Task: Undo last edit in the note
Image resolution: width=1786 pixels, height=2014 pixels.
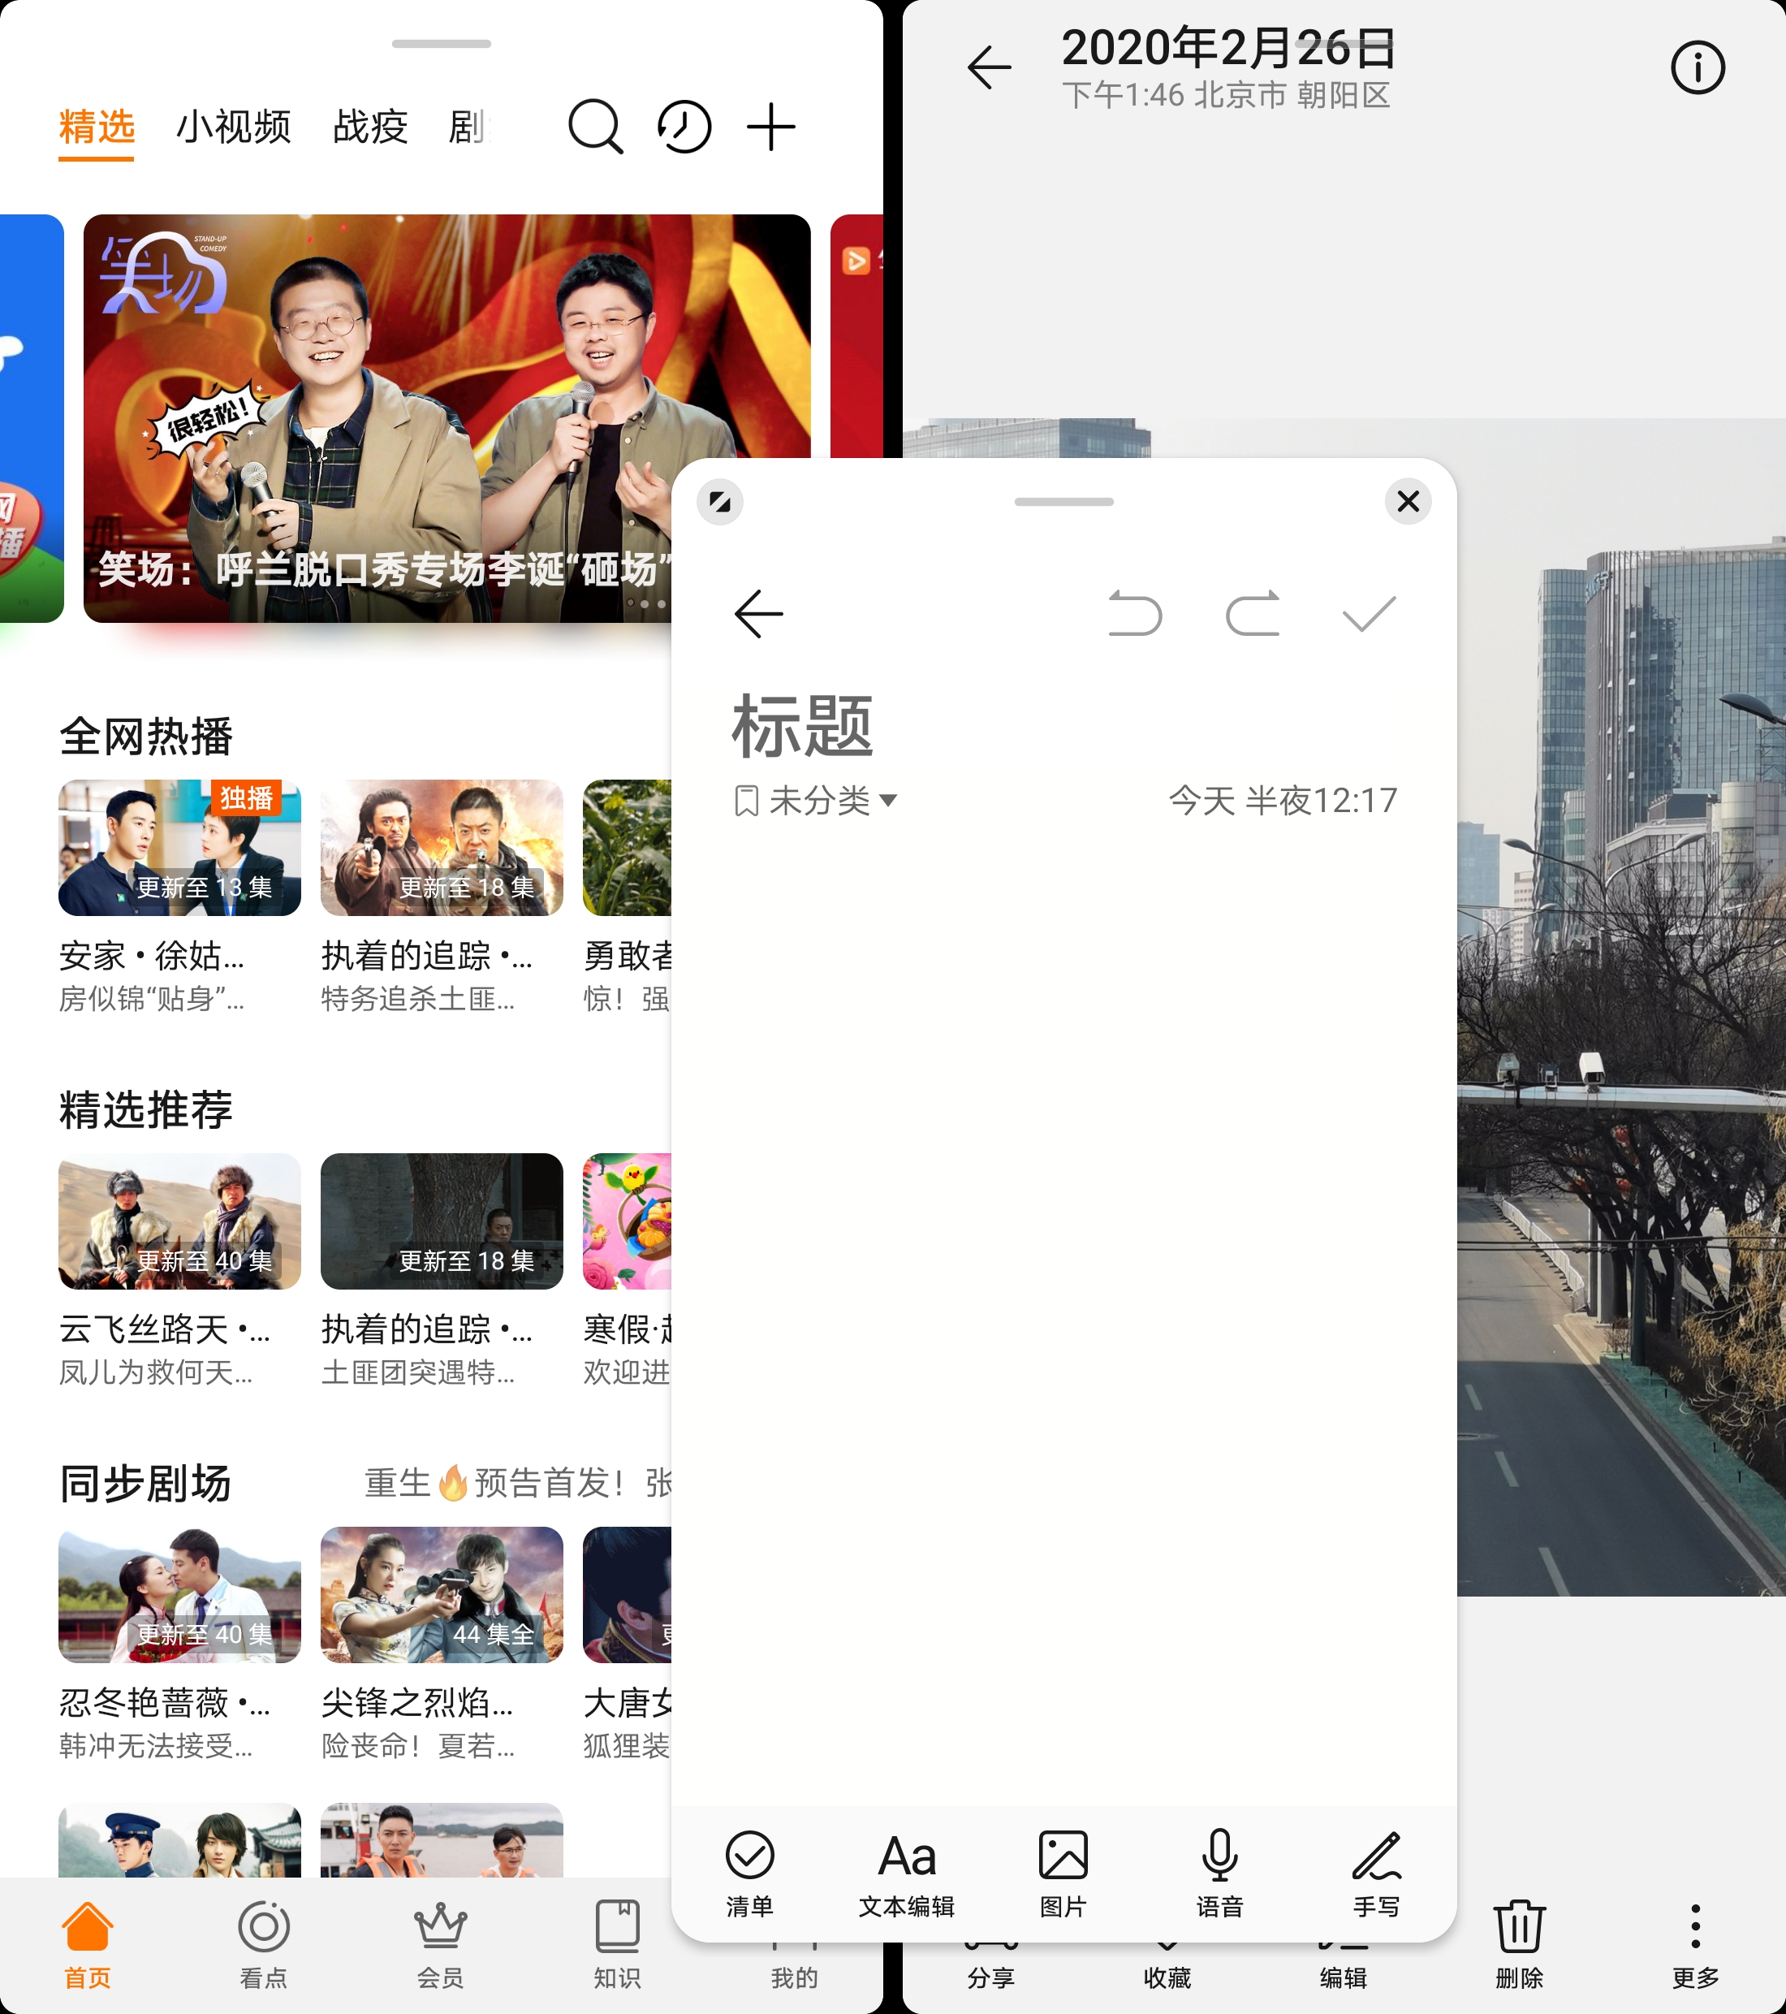Action: 1134,613
